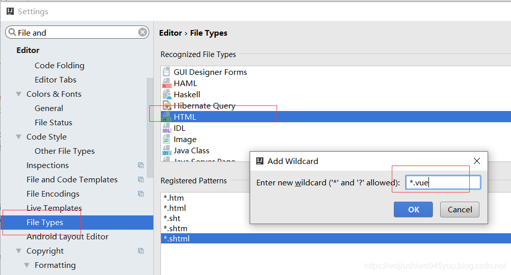Click the Image file type icon

click(x=166, y=140)
